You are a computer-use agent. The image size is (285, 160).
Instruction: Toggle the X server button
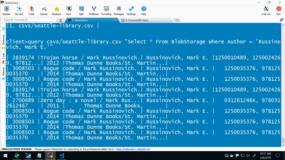(266, 11)
